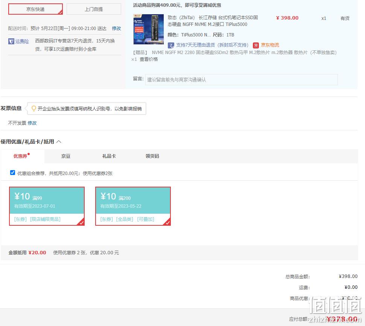The height and width of the screenshot is (326, 365).
Task: Focus the 留言 message input field
Action: click(242, 80)
